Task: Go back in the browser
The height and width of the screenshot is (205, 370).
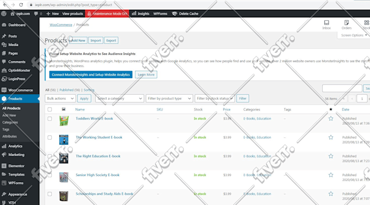Action: [x=5, y=5]
